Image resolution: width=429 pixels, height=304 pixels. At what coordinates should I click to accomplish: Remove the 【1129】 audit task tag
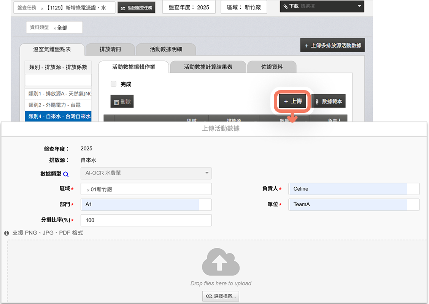click(42, 8)
